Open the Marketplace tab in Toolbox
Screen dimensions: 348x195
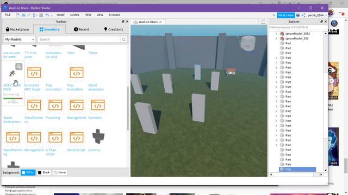pyautogui.click(x=17, y=29)
